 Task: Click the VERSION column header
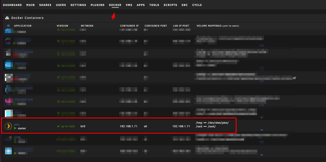pos(62,26)
